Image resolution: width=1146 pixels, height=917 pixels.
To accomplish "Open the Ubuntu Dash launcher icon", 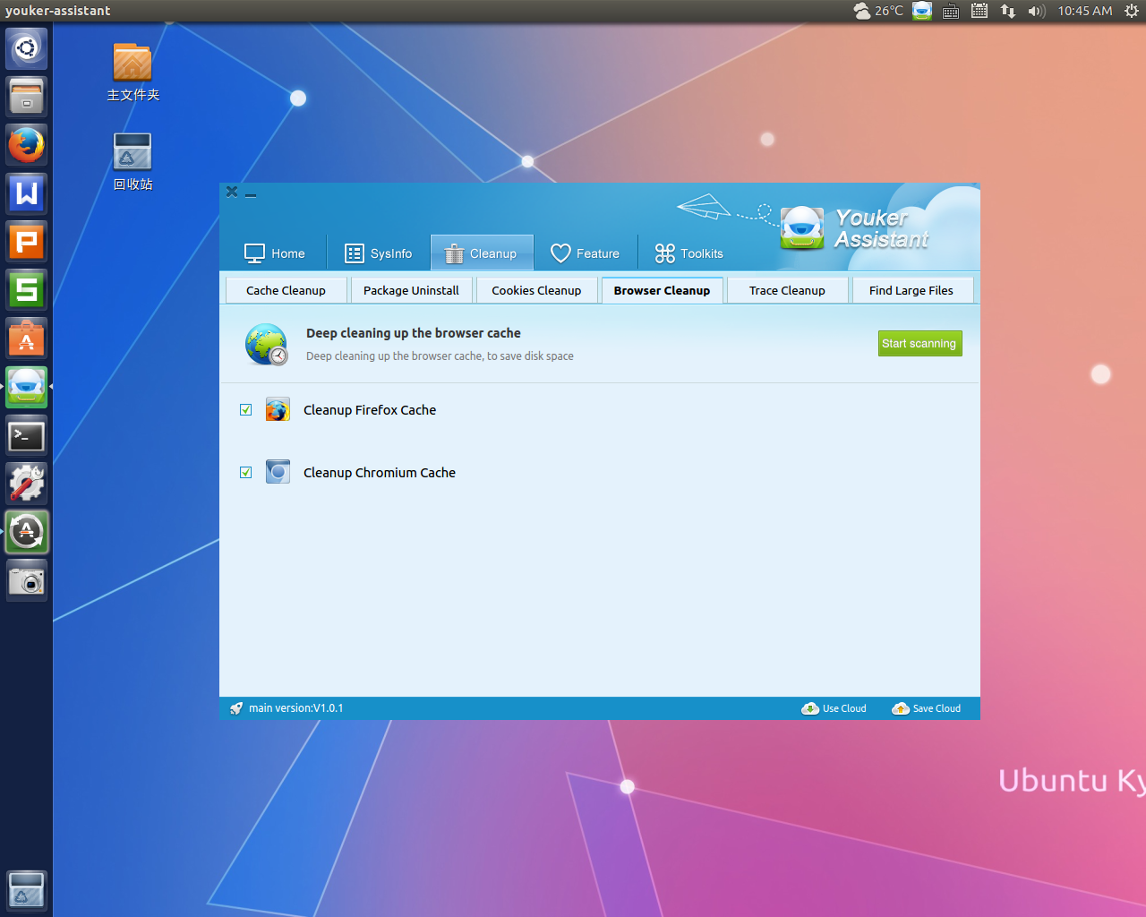I will click(x=27, y=48).
